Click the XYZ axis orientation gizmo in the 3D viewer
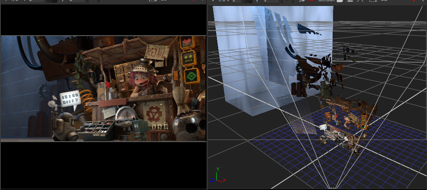The width and height of the screenshot is (427, 190). (x=218, y=175)
